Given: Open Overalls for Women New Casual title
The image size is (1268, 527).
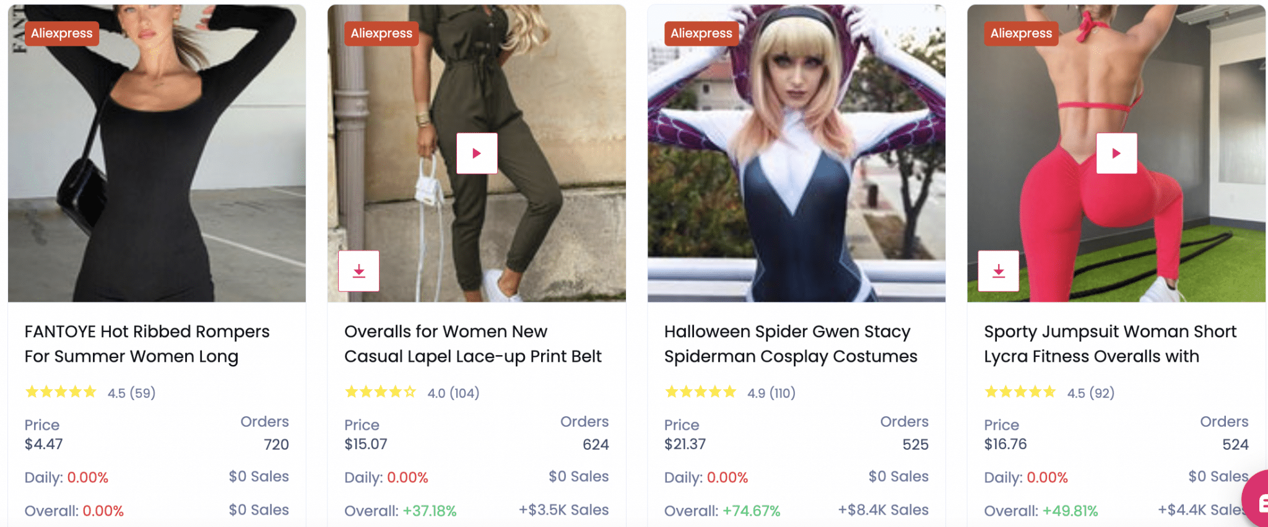Looking at the screenshot, I should coord(473,344).
